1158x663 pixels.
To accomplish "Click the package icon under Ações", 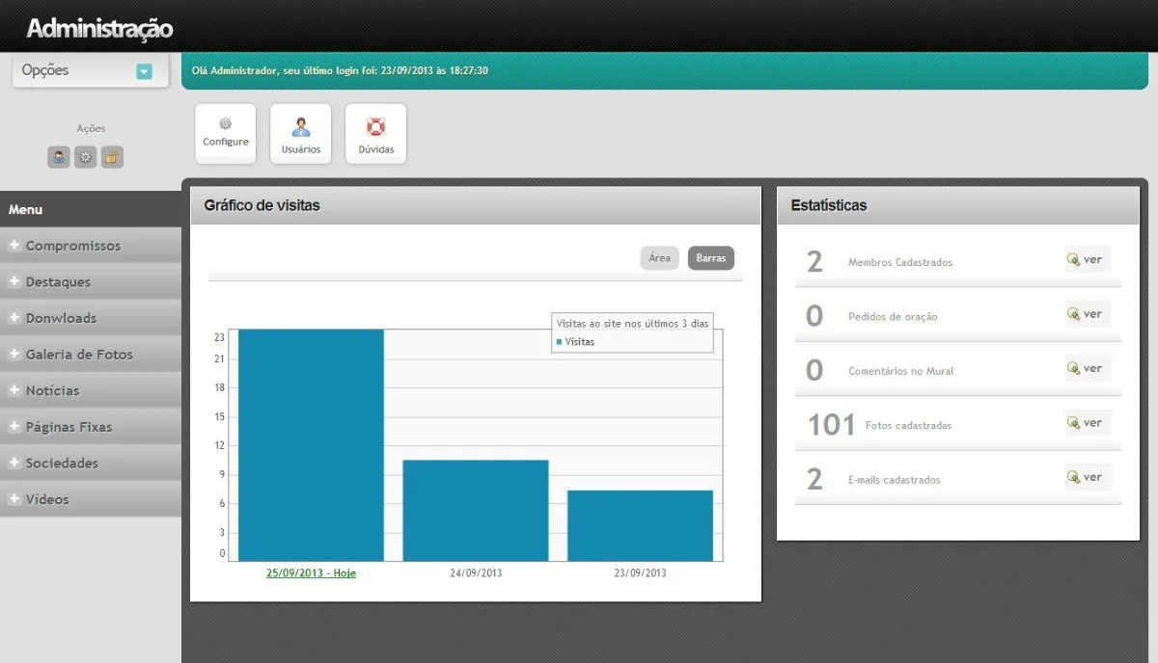I will pos(112,157).
